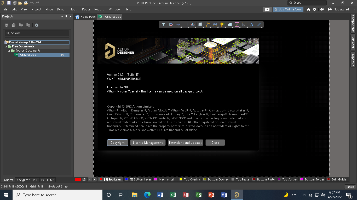Select PCB1.PcbDoc in the project tree

[42, 55]
